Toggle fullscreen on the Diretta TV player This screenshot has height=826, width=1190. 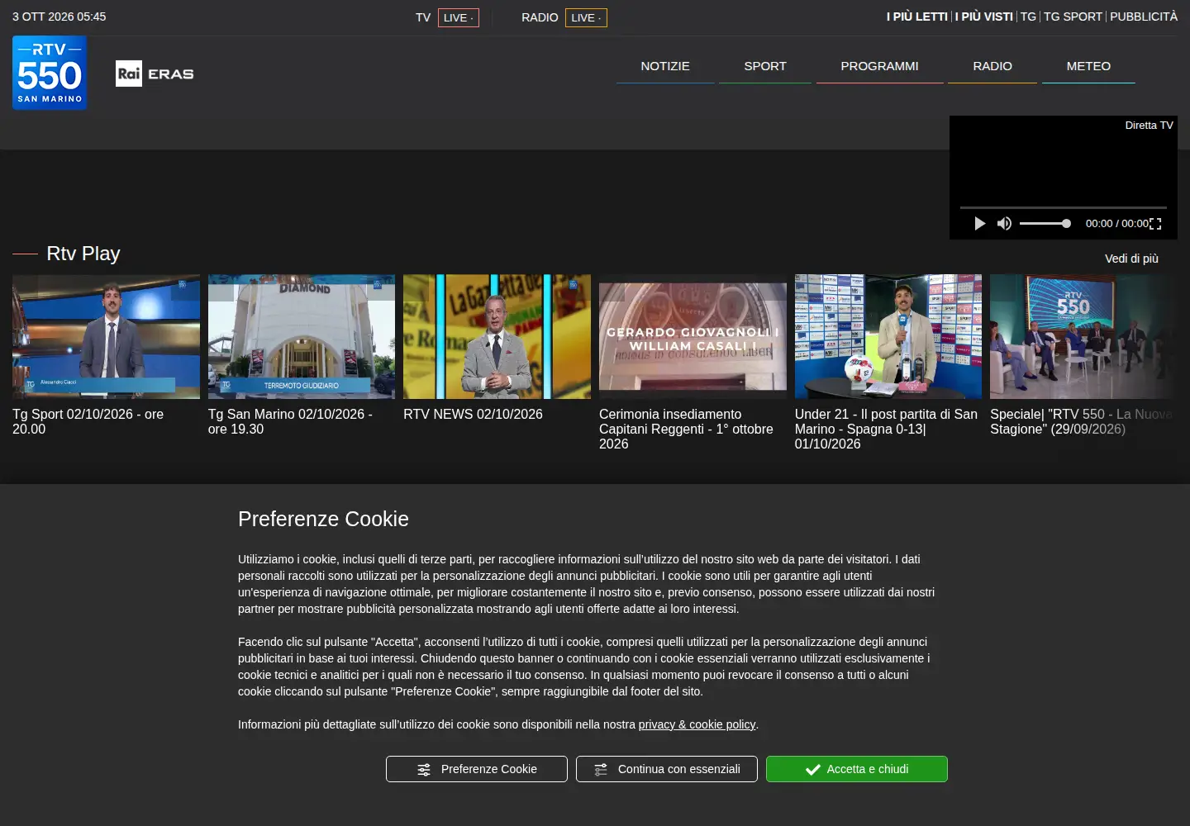point(1155,224)
